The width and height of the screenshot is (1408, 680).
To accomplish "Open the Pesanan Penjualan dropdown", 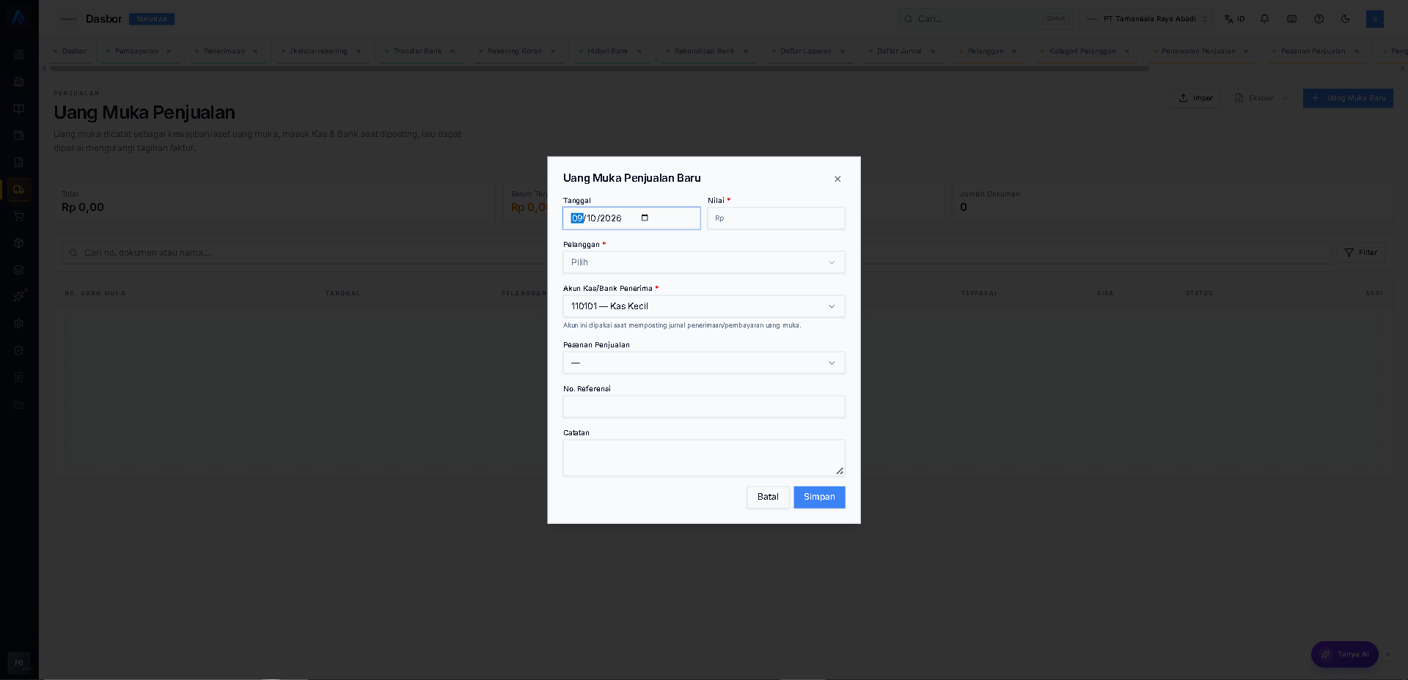I will (x=703, y=363).
